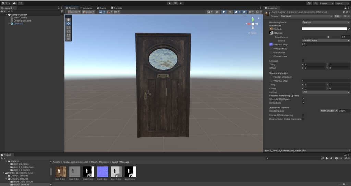The width and height of the screenshot is (351, 186).
Task: Select Main Camera in Hierarchy
Action: [x=20, y=18]
